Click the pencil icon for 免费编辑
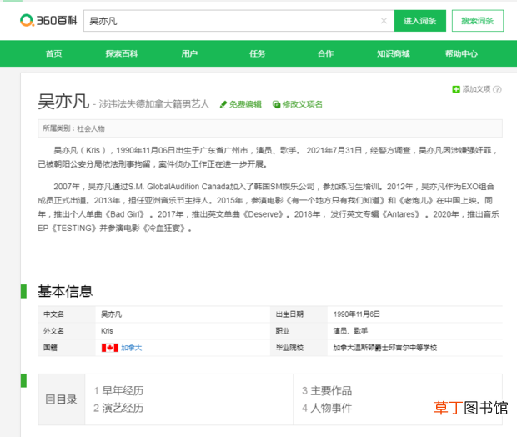This screenshot has width=517, height=437. pyautogui.click(x=223, y=104)
